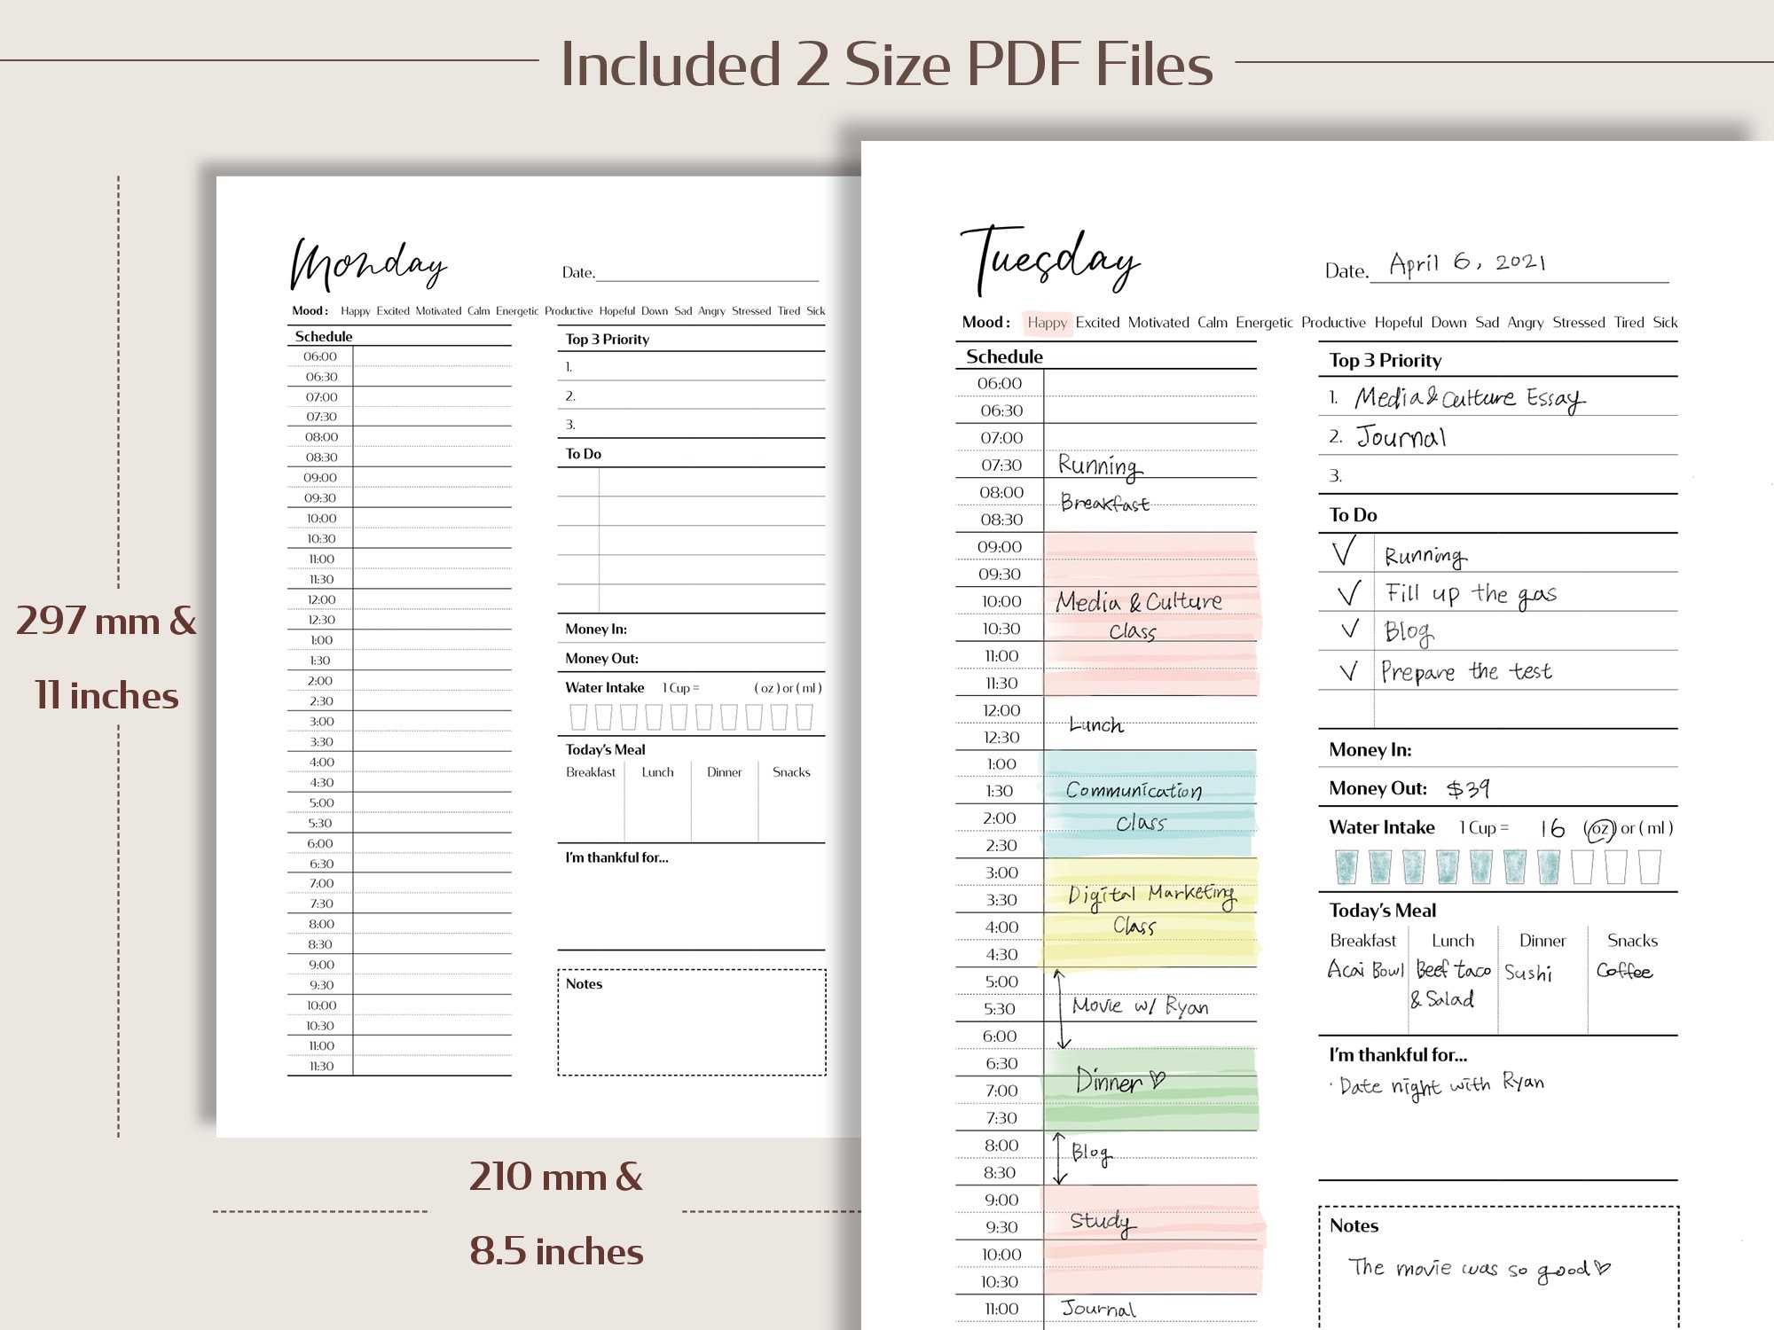
Task: Check off the Running to-do item
Action: (x=1346, y=554)
